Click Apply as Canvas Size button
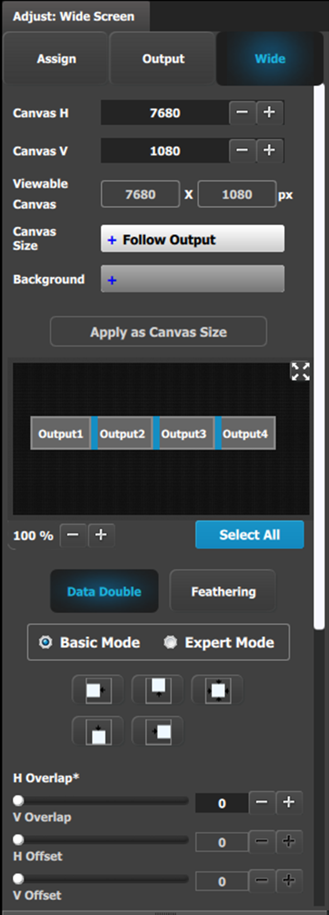Image resolution: width=329 pixels, height=915 pixels. pos(159,332)
